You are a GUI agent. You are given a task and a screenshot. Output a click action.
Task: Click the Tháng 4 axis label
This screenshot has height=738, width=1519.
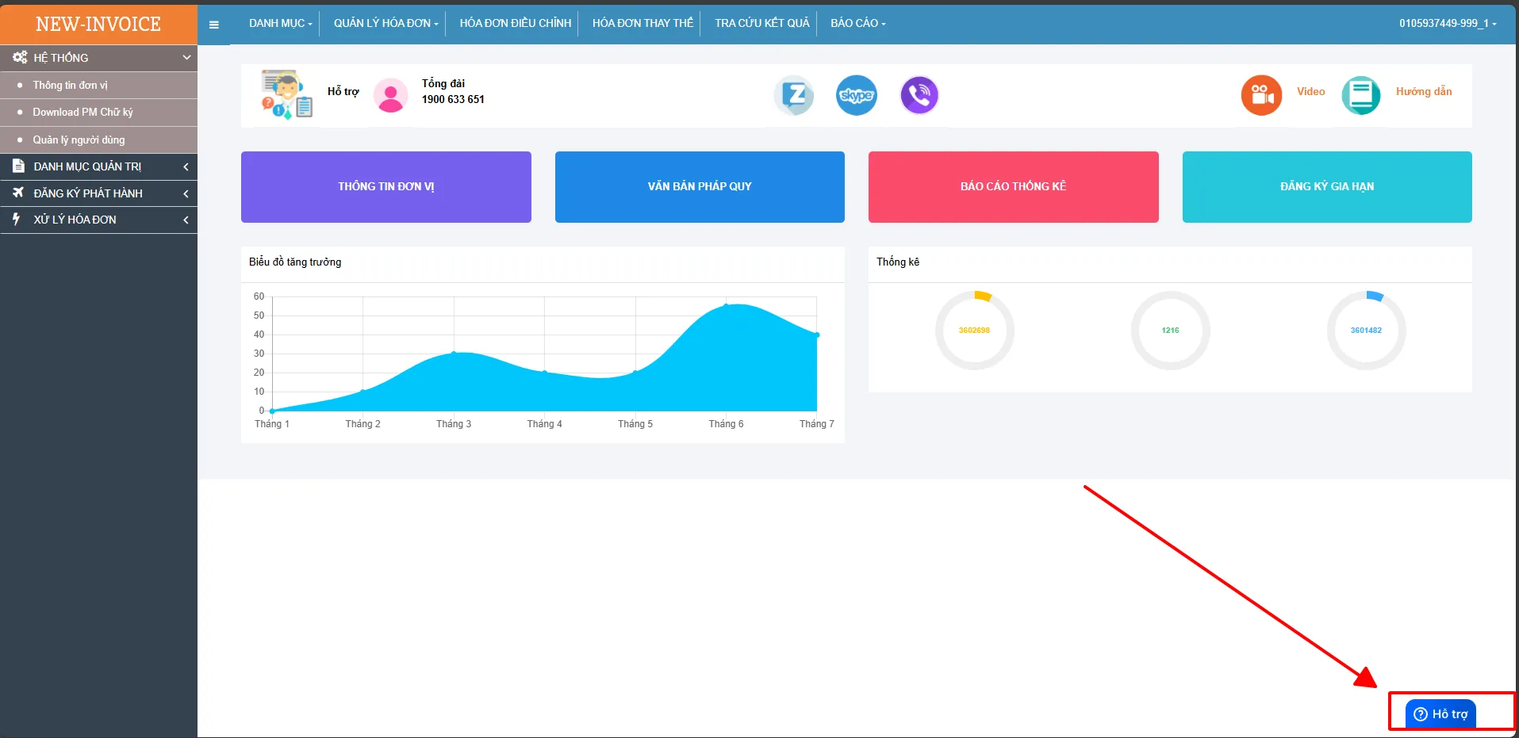(x=544, y=424)
